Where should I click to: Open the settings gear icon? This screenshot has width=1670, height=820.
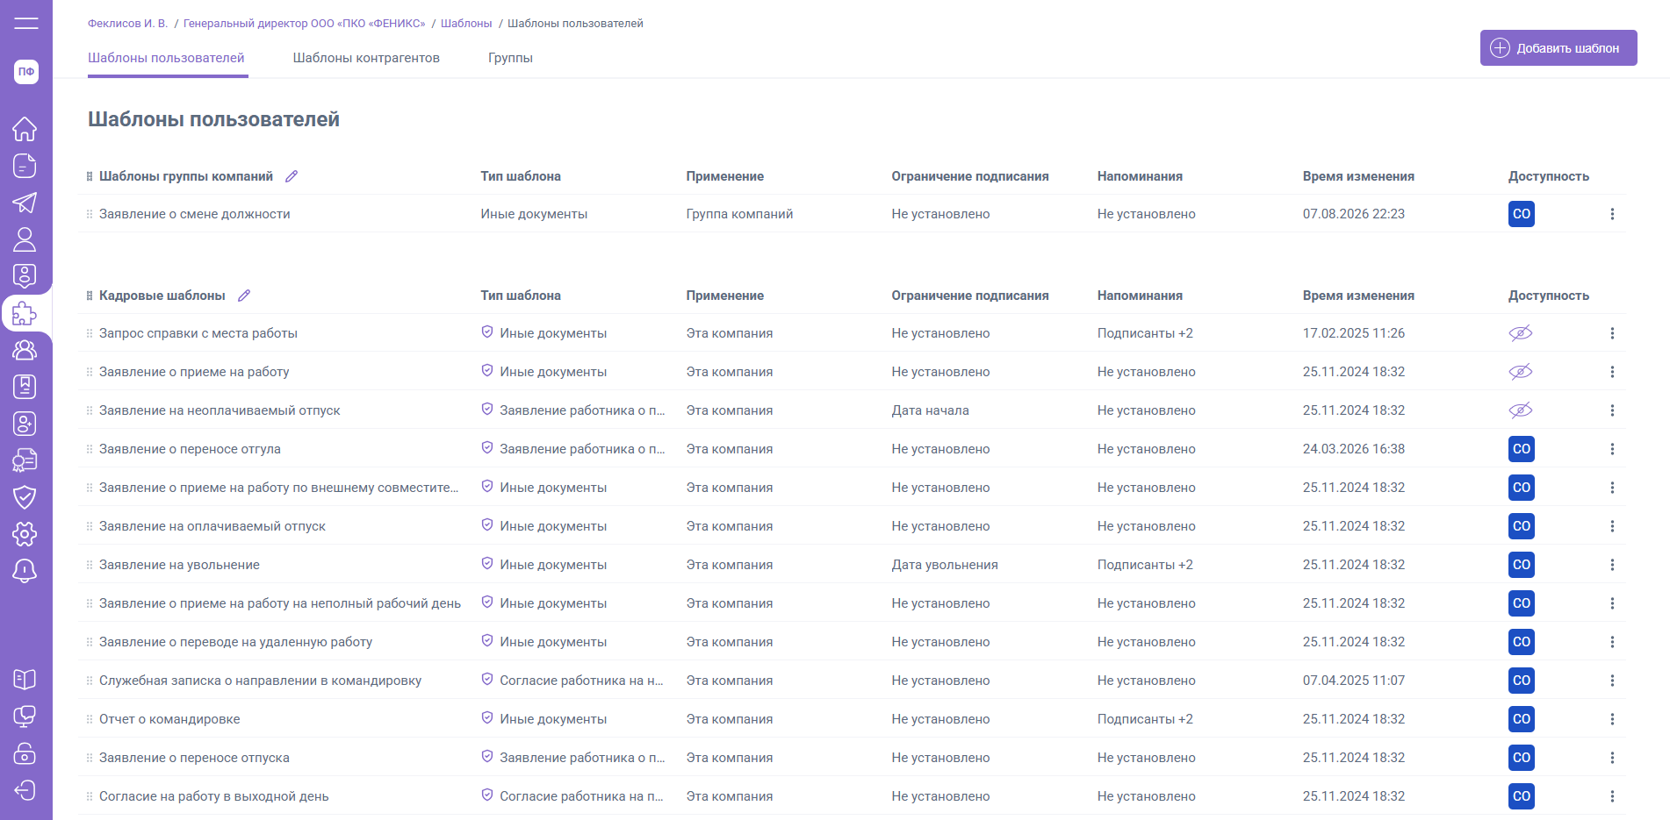coord(25,534)
